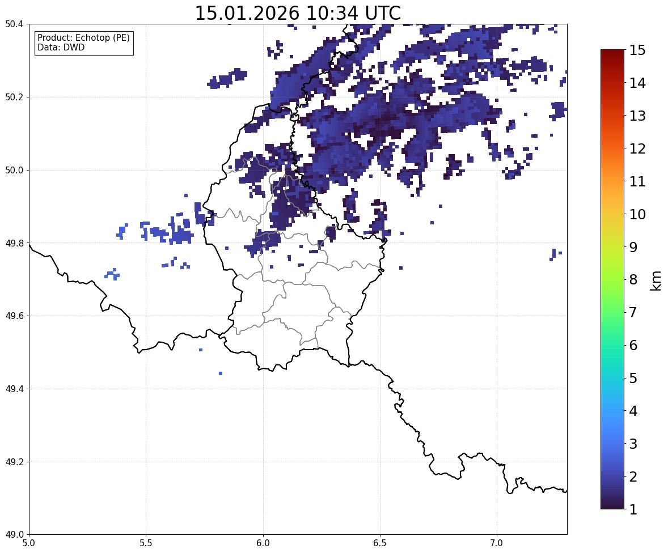
Task: Click the '10' colorbar tick label
Action: pyautogui.click(x=637, y=214)
